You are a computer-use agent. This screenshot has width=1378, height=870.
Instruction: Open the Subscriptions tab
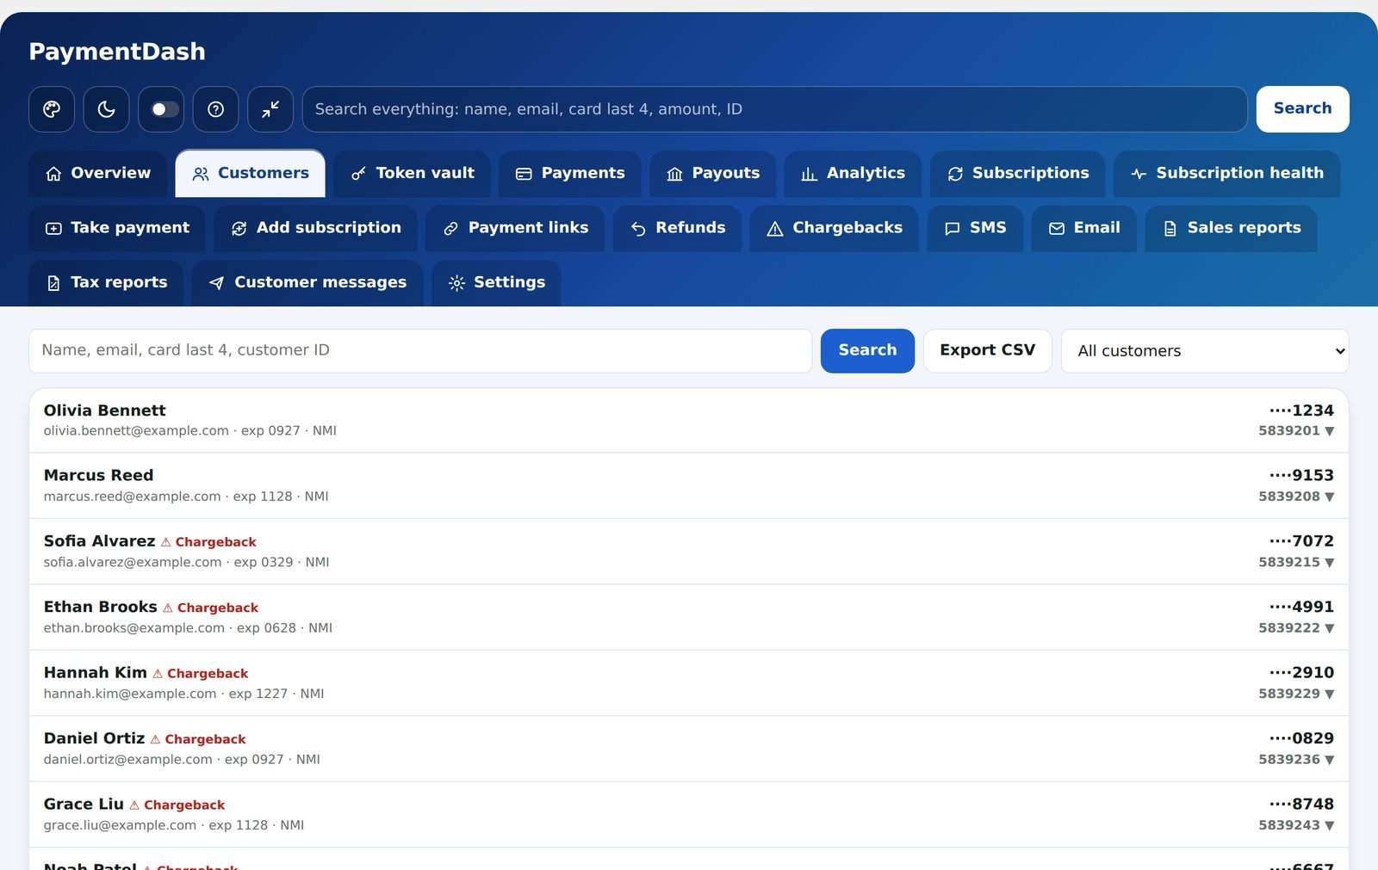coord(1017,174)
